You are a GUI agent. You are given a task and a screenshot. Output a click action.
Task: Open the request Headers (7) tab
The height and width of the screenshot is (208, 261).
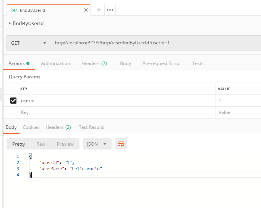[x=94, y=63]
